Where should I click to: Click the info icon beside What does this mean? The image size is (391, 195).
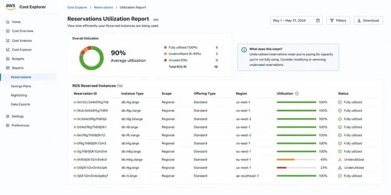click(x=244, y=50)
